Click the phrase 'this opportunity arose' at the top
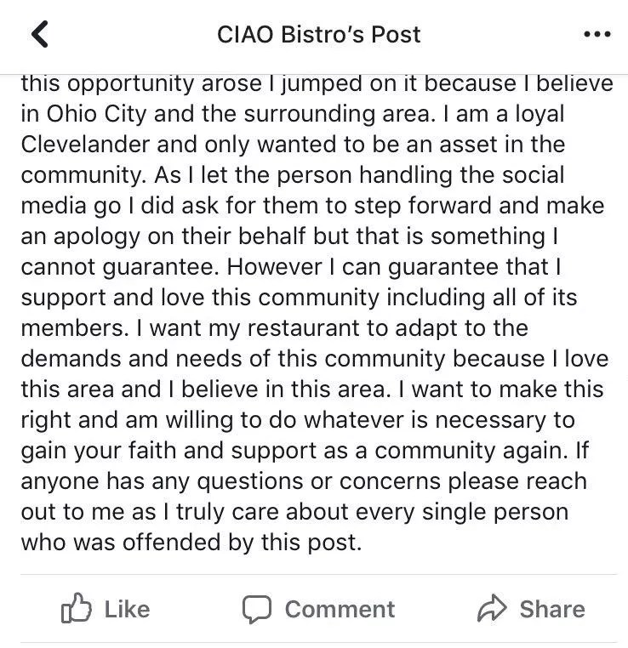The height and width of the screenshot is (648, 628). pyautogui.click(x=141, y=84)
